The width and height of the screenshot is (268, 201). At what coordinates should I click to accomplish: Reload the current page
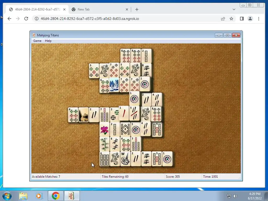point(26,19)
